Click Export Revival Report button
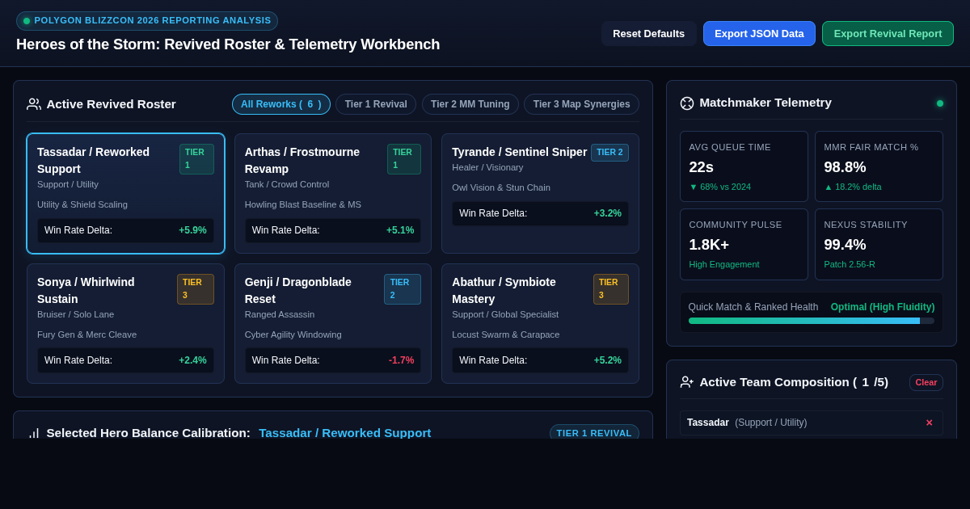This screenshot has width=970, height=509. (x=888, y=33)
